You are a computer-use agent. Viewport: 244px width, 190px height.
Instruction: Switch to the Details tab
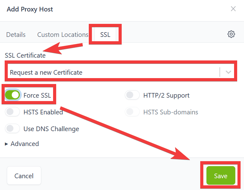tap(16, 35)
